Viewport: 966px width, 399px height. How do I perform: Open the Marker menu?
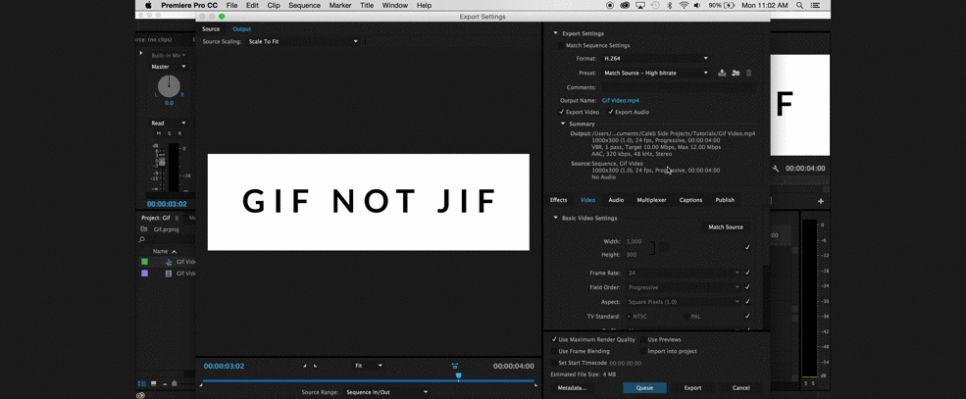coord(340,5)
